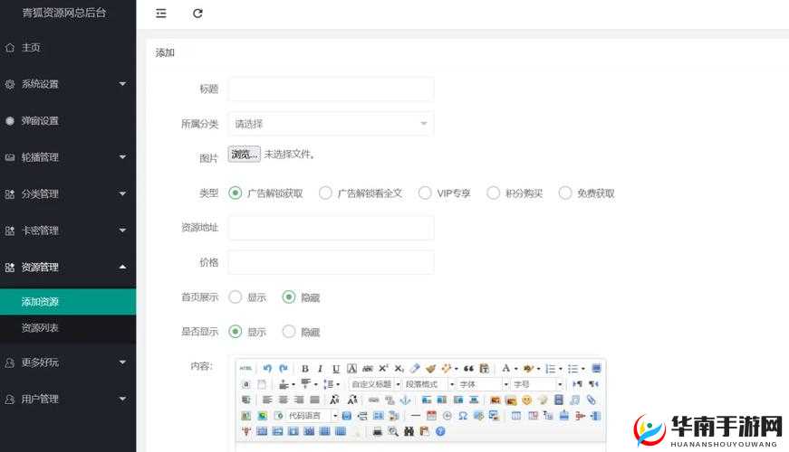Image resolution: width=789 pixels, height=452 pixels.
Task: Click the 浏览... file browse button
Action: click(x=244, y=155)
